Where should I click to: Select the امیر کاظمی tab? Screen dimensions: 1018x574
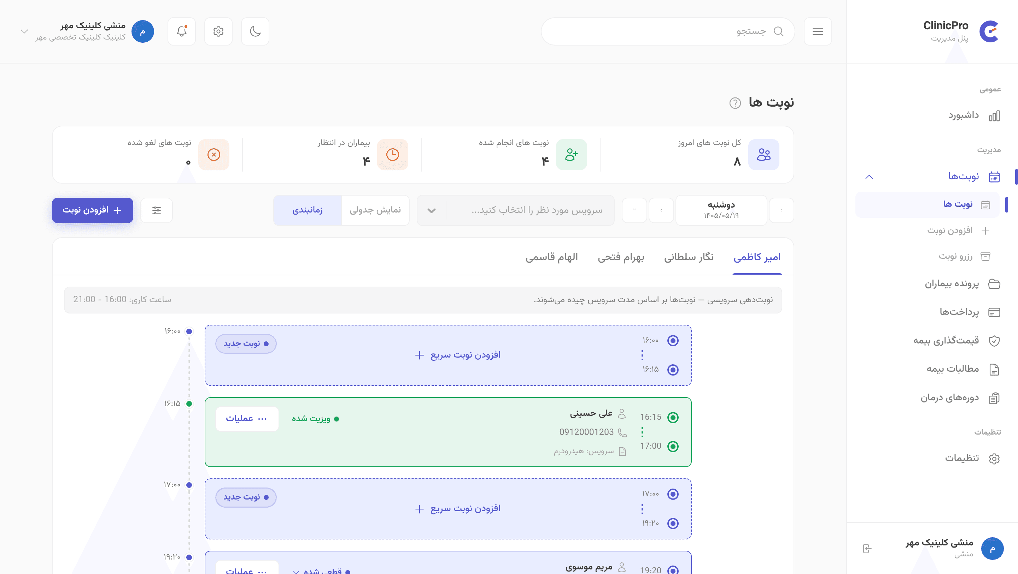coord(757,257)
